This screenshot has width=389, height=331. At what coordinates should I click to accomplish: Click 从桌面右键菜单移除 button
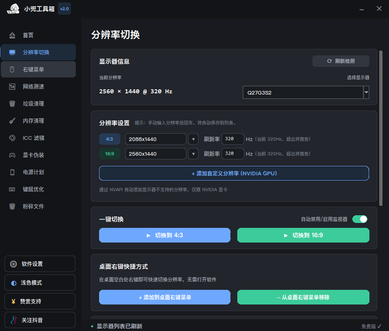303,297
